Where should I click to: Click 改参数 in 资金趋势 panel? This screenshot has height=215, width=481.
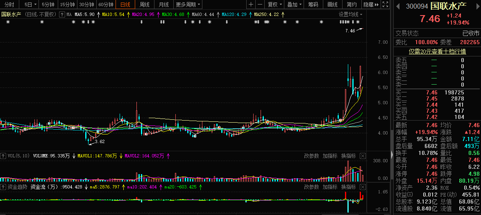pyautogui.click(x=311, y=187)
